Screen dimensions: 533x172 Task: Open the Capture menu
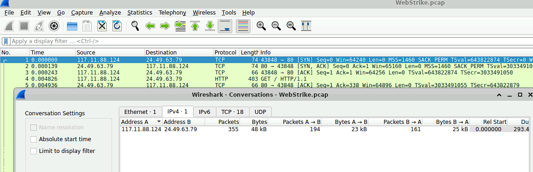[82, 13]
